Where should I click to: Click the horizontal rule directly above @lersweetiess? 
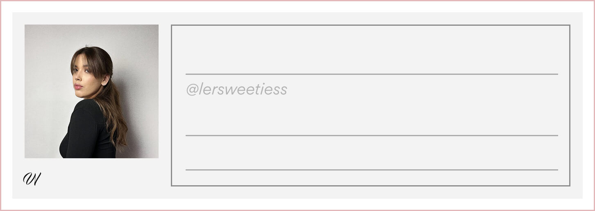coord(372,74)
